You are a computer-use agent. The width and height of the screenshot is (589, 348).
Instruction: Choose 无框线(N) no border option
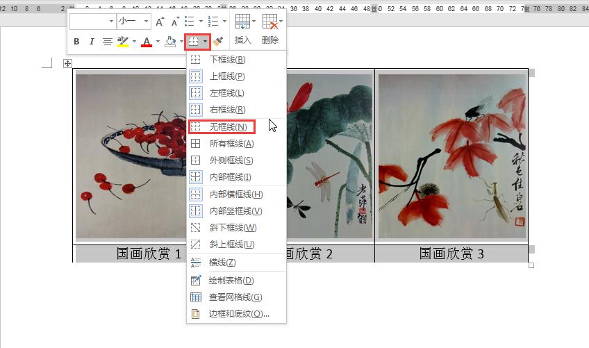pyautogui.click(x=236, y=126)
